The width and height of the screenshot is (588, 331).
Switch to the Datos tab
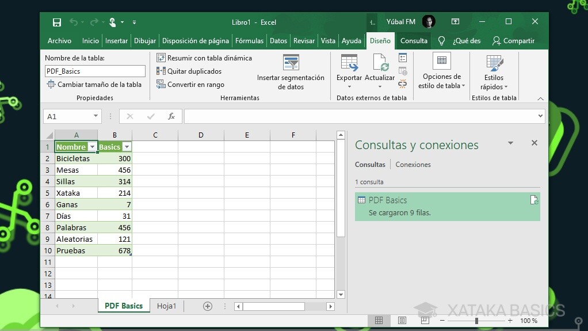pos(278,40)
